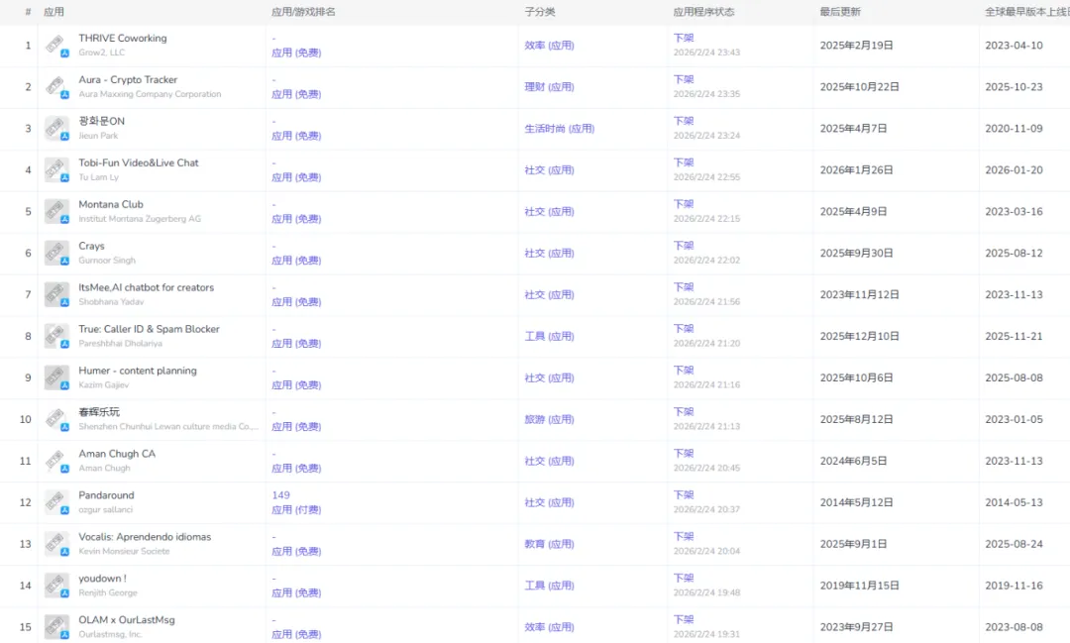Open 下架 status for THRIVE Coworking
Screen dimensions: 1070x643
[684, 39]
